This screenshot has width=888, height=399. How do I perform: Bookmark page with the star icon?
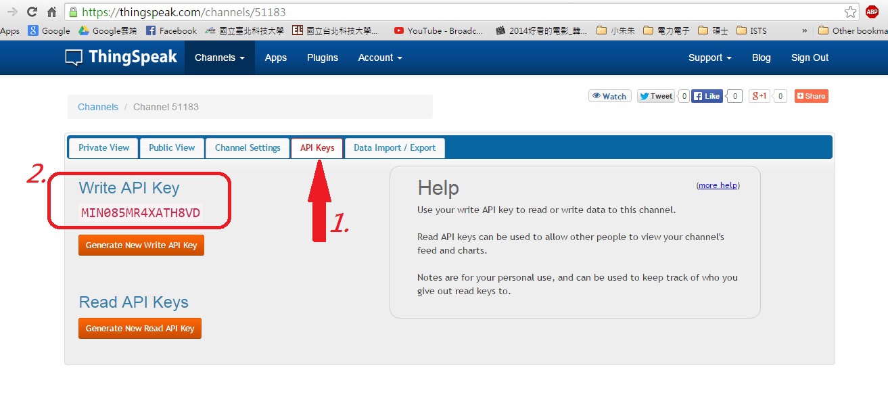tap(850, 12)
